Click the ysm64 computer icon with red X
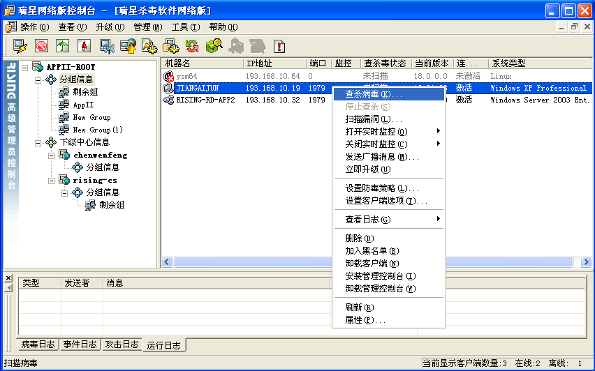 (x=168, y=76)
